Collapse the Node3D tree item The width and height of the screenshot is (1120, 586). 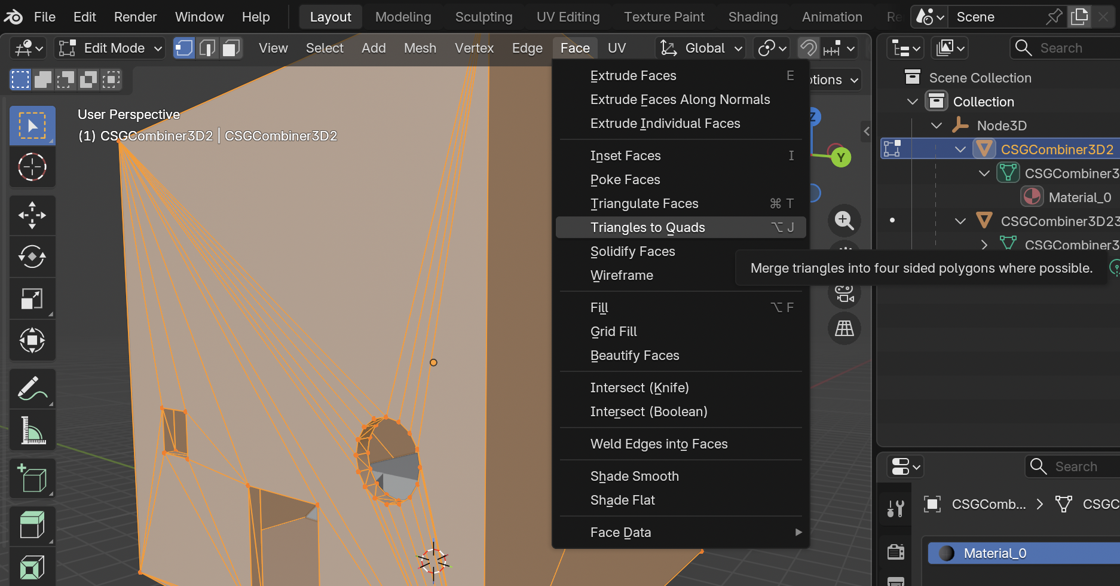click(x=936, y=126)
